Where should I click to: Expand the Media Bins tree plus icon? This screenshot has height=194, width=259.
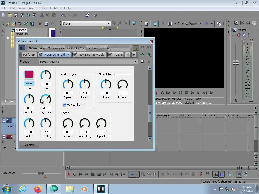pos(8,38)
